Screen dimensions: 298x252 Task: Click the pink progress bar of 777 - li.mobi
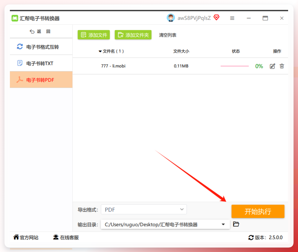click(x=235, y=66)
